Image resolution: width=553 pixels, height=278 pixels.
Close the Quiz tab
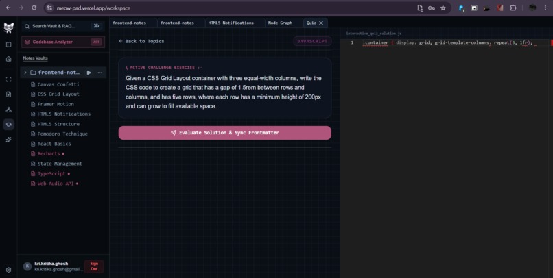(321, 23)
